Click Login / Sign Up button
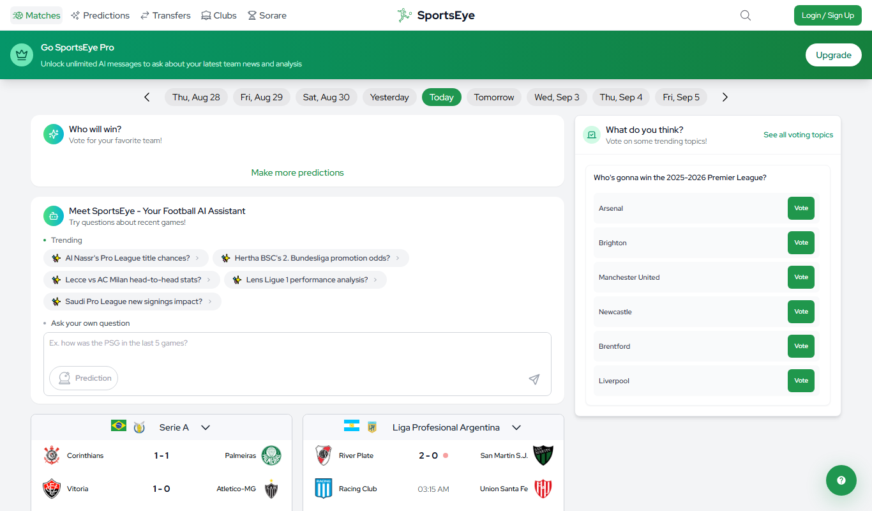The height and width of the screenshot is (511, 872). pos(828,15)
